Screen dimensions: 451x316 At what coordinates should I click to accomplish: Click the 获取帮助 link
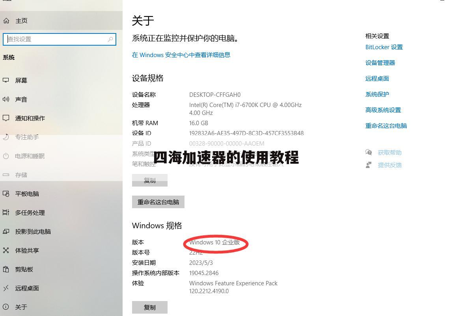[x=390, y=152]
